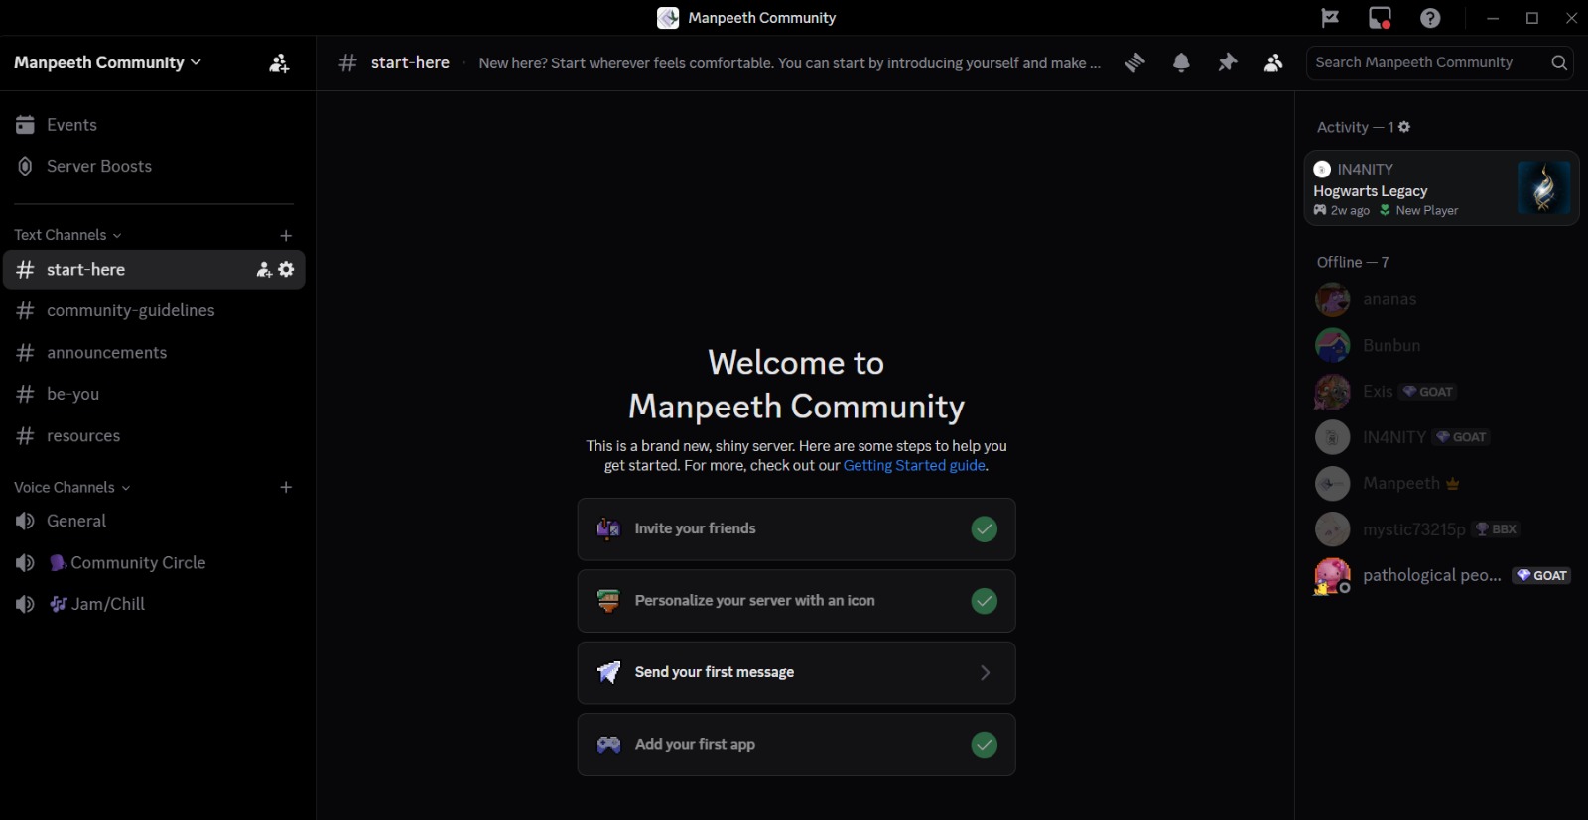Image resolution: width=1588 pixels, height=820 pixels.
Task: Open the inbox icon in title bar
Action: pos(1380,18)
